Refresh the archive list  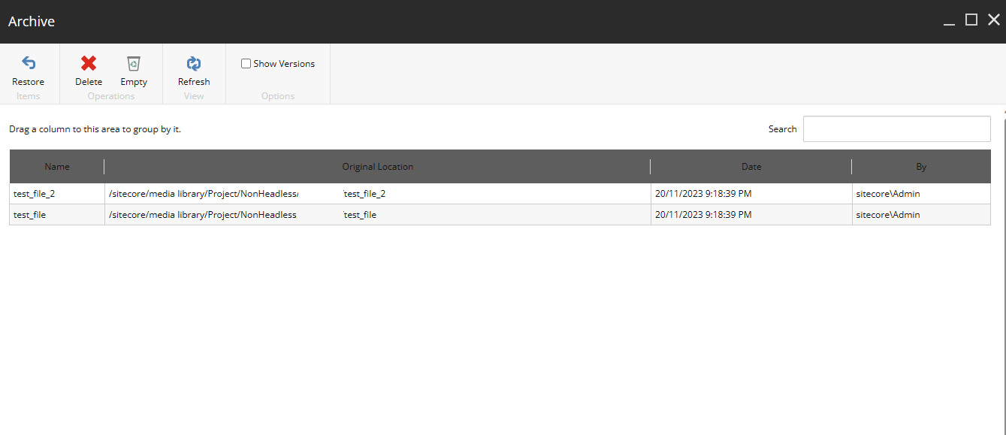(194, 63)
